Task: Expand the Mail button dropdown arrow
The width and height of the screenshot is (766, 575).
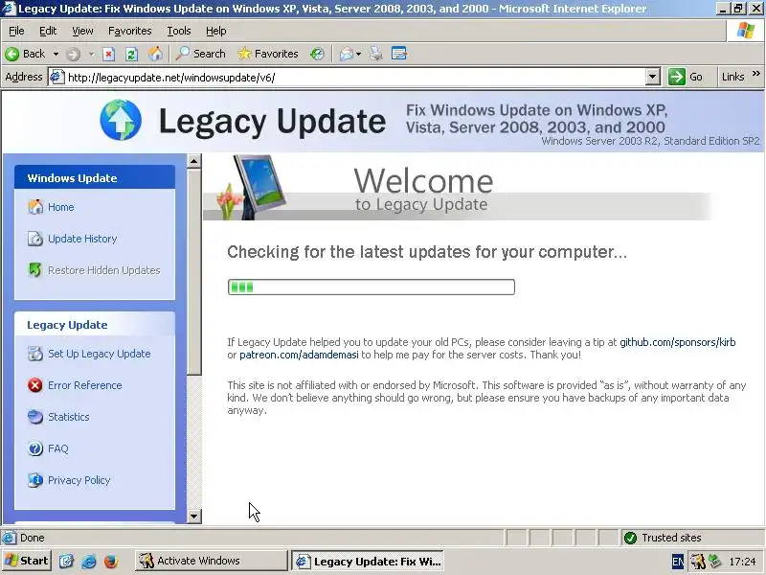Action: pos(358,54)
